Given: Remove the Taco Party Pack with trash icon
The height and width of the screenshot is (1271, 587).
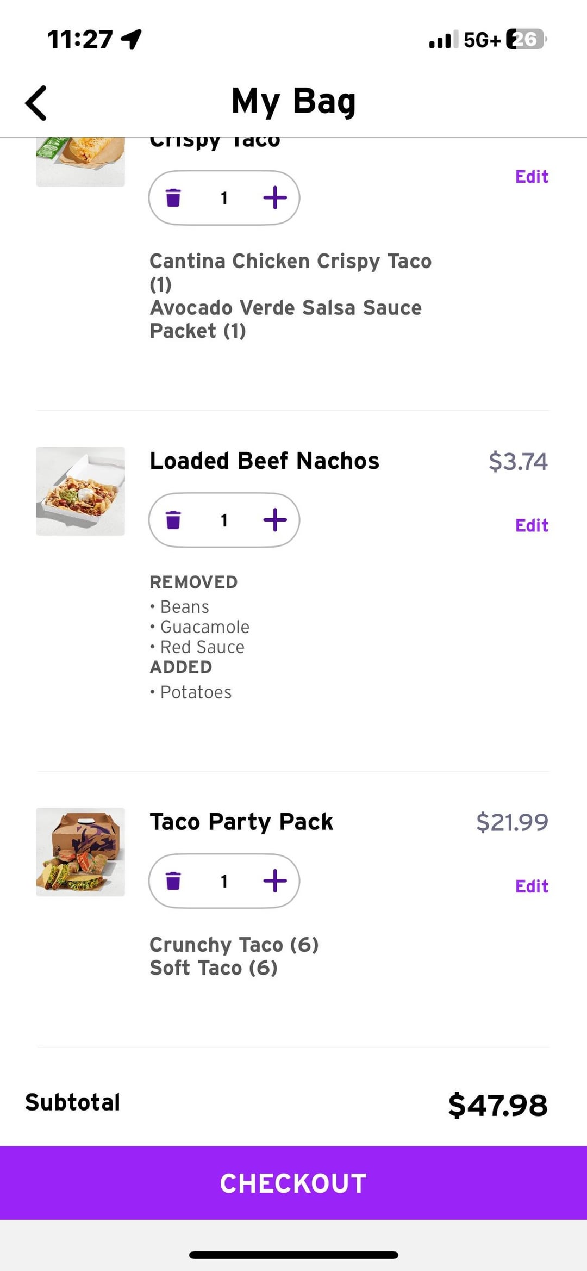Looking at the screenshot, I should tap(173, 881).
